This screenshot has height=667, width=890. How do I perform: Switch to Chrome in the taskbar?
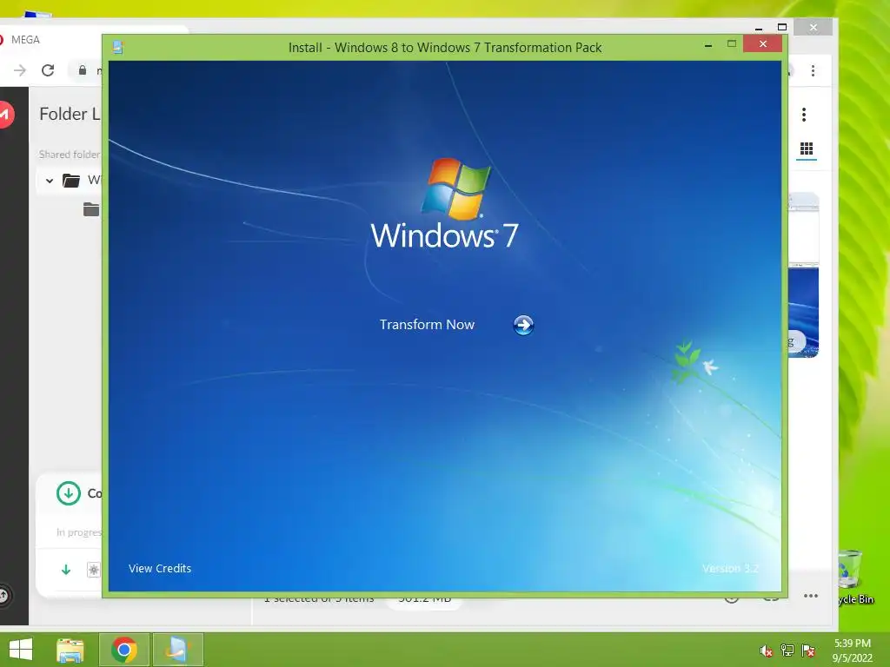[124, 650]
